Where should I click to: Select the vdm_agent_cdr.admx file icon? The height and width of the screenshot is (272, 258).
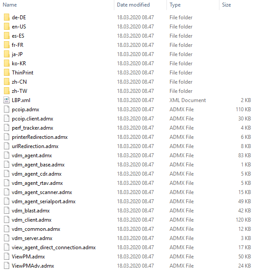pyautogui.click(x=7, y=173)
